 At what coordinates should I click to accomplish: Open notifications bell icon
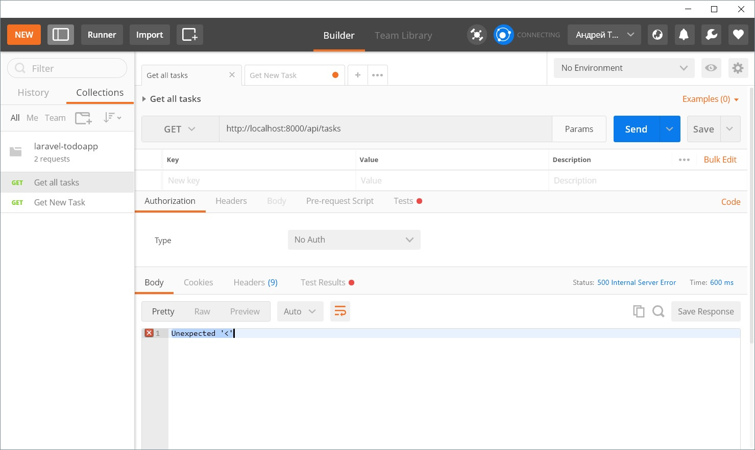coord(684,35)
